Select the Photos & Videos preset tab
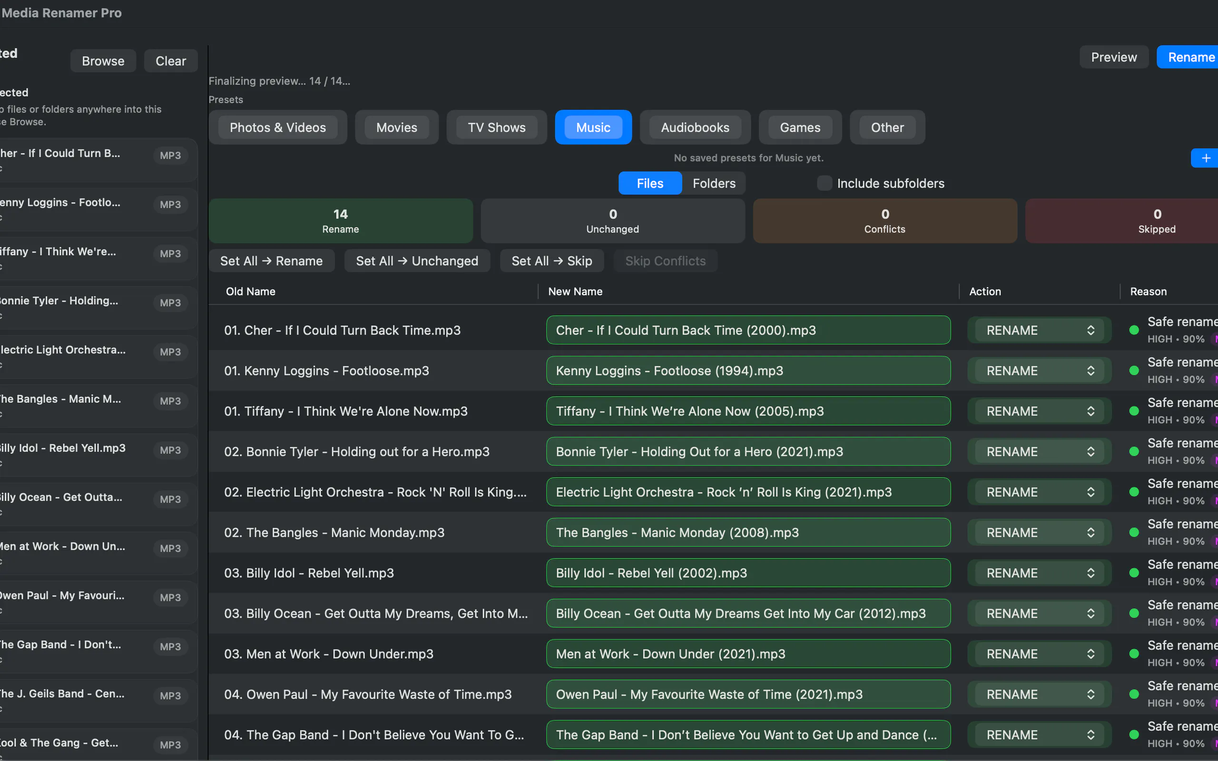Image resolution: width=1218 pixels, height=761 pixels. 278,127
